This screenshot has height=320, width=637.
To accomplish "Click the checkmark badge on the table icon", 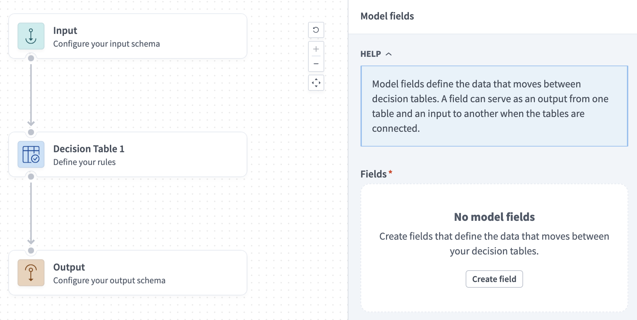I will (x=35, y=158).
